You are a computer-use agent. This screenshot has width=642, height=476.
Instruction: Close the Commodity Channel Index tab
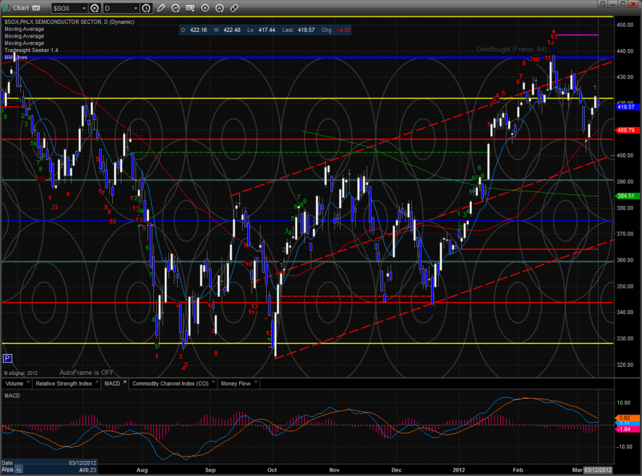coord(213,382)
